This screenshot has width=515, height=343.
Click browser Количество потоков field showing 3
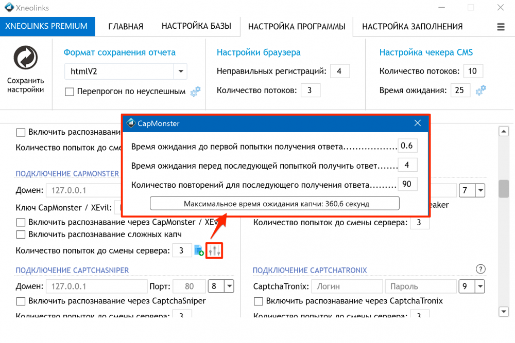pyautogui.click(x=311, y=90)
